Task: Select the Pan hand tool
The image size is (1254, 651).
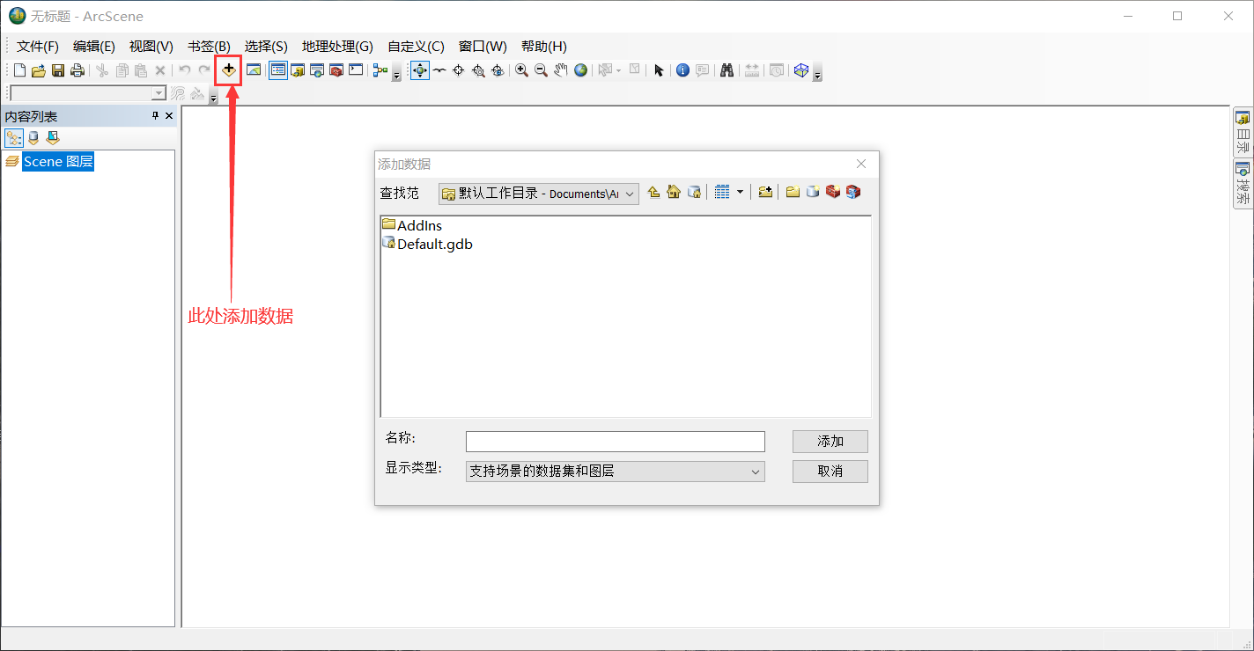Action: [560, 70]
